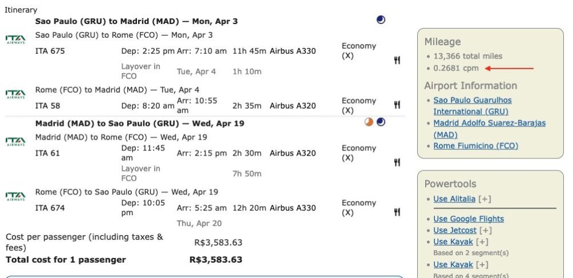Click the ITA Airways logo beside ITA 675

15,39
